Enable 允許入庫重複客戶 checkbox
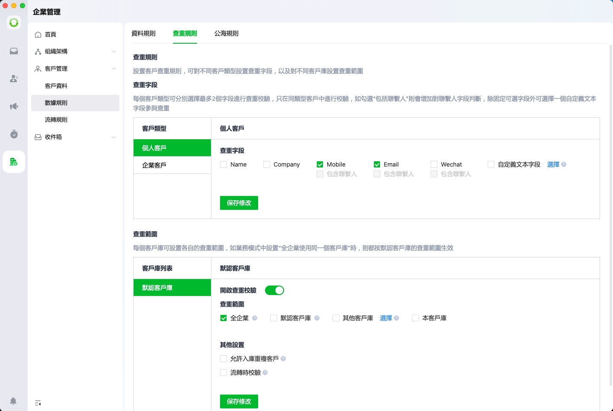The height and width of the screenshot is (411, 613). click(x=223, y=359)
